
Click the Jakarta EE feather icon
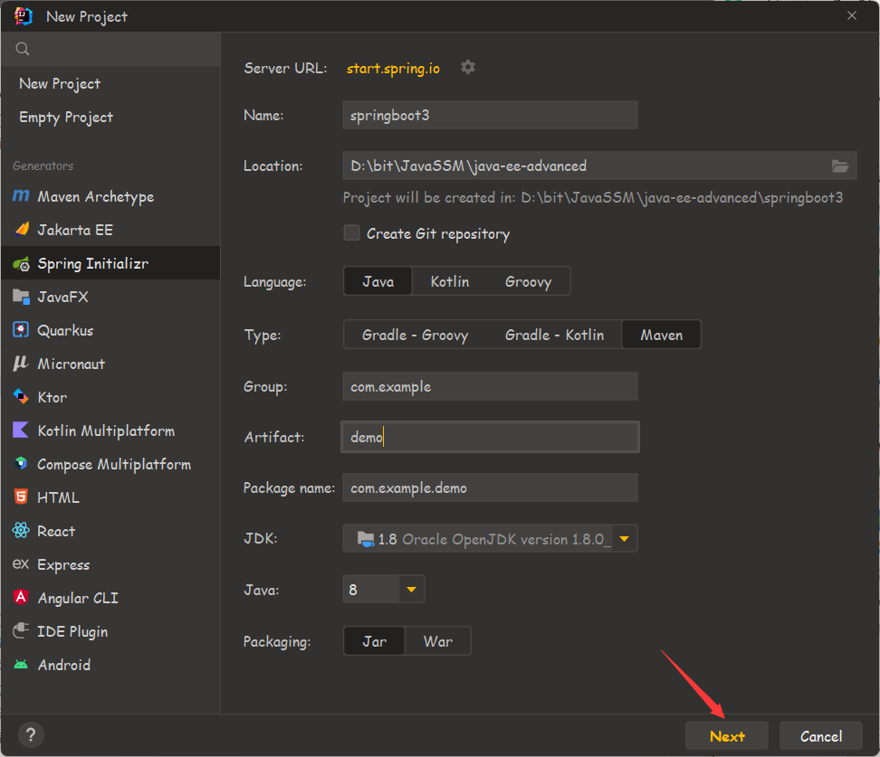pos(22,229)
